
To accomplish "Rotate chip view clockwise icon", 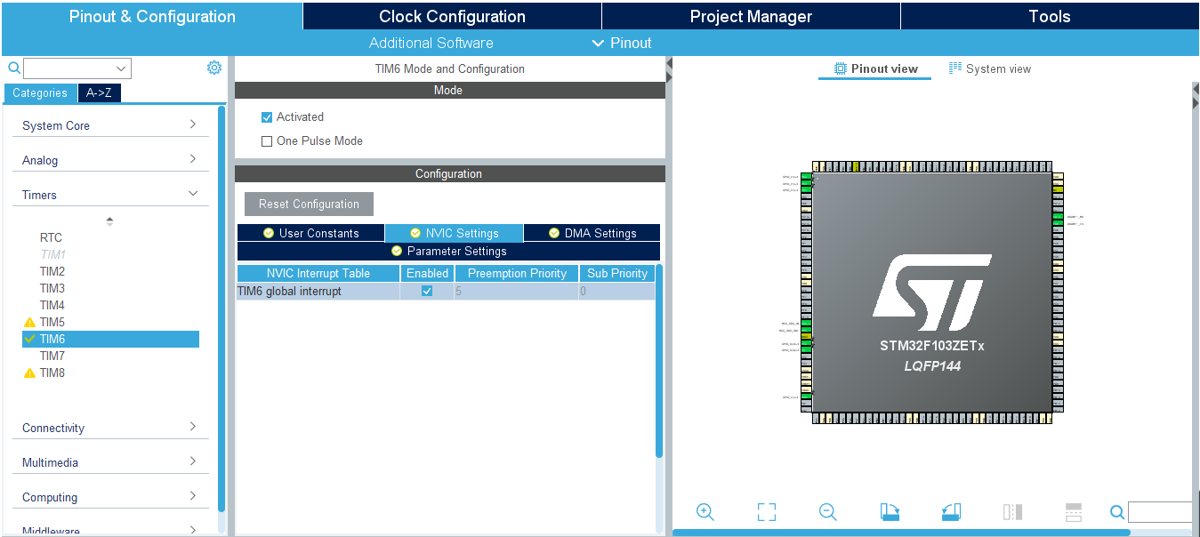I will coord(890,512).
